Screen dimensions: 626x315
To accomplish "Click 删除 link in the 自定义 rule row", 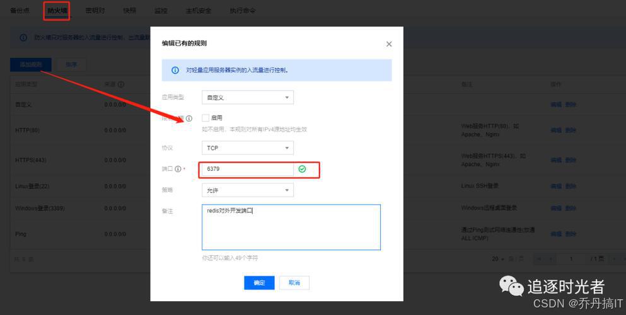I will 571,105.
